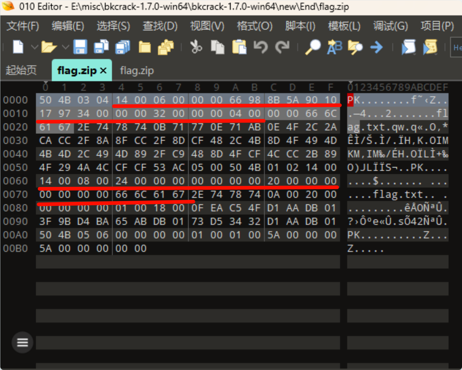Click ASCII text '....flag.txt.. .'
The width and height of the screenshot is (462, 370).
pyautogui.click(x=397, y=194)
